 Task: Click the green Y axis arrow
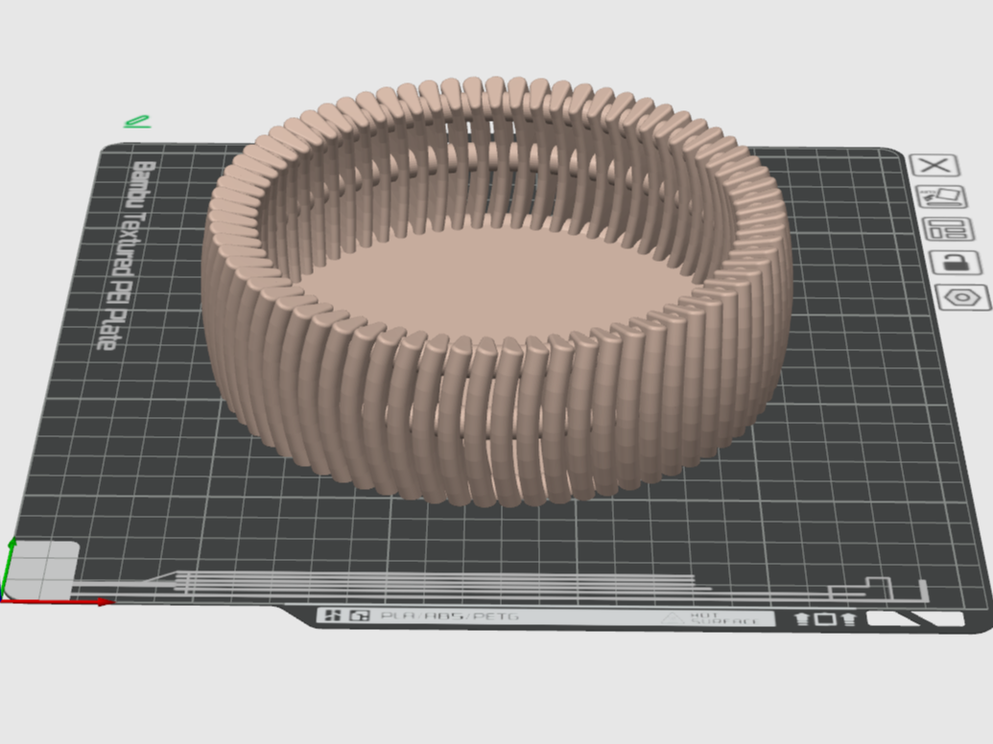click(9, 565)
